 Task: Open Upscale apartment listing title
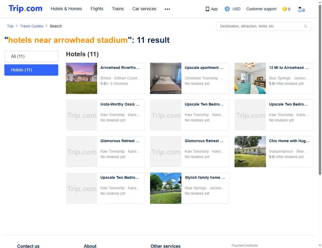click(204, 68)
